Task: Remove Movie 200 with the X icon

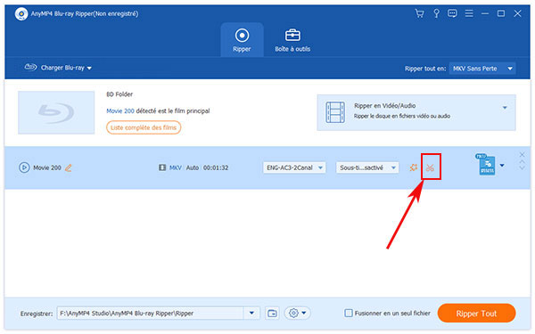Action: (522, 154)
